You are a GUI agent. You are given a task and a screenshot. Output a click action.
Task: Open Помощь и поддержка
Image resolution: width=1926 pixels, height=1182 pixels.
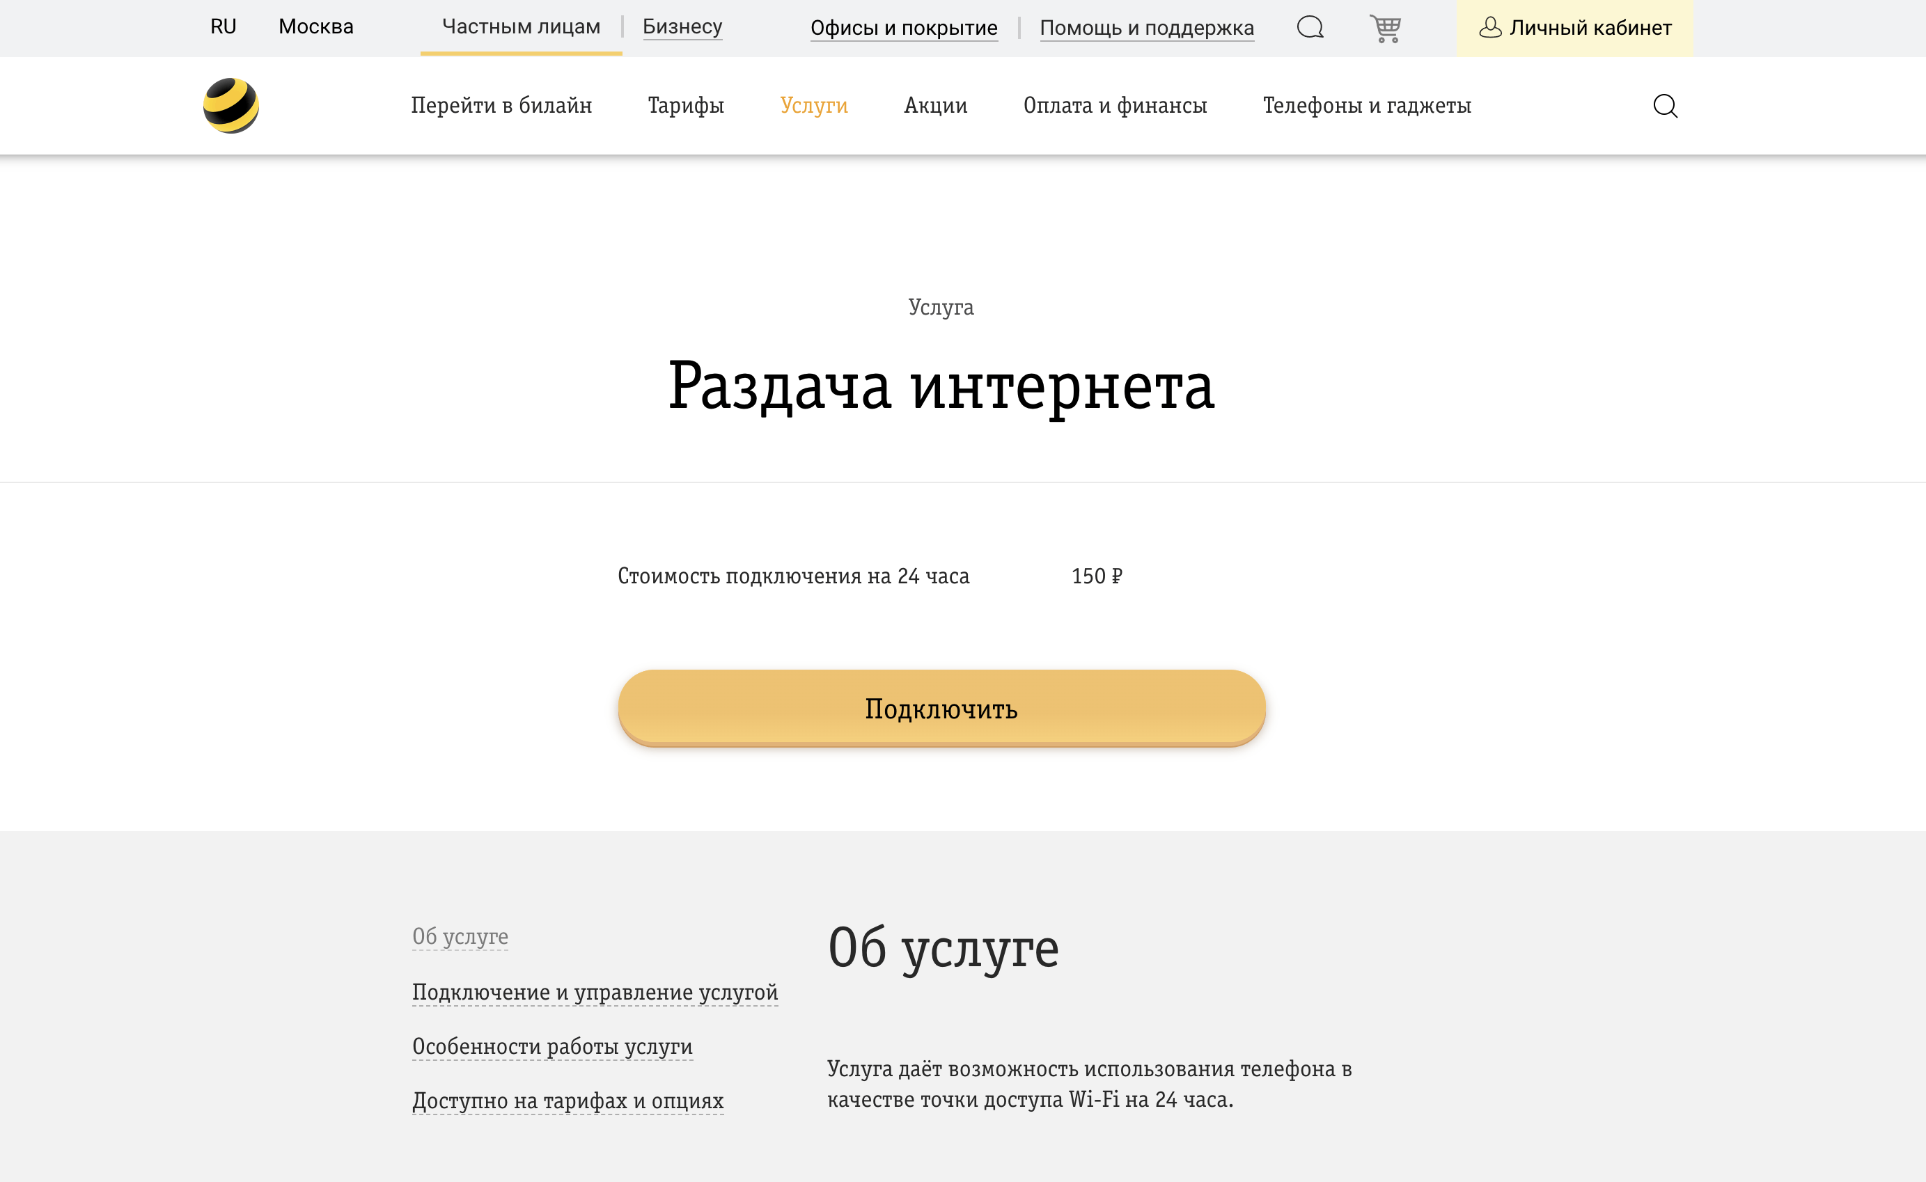click(x=1147, y=27)
